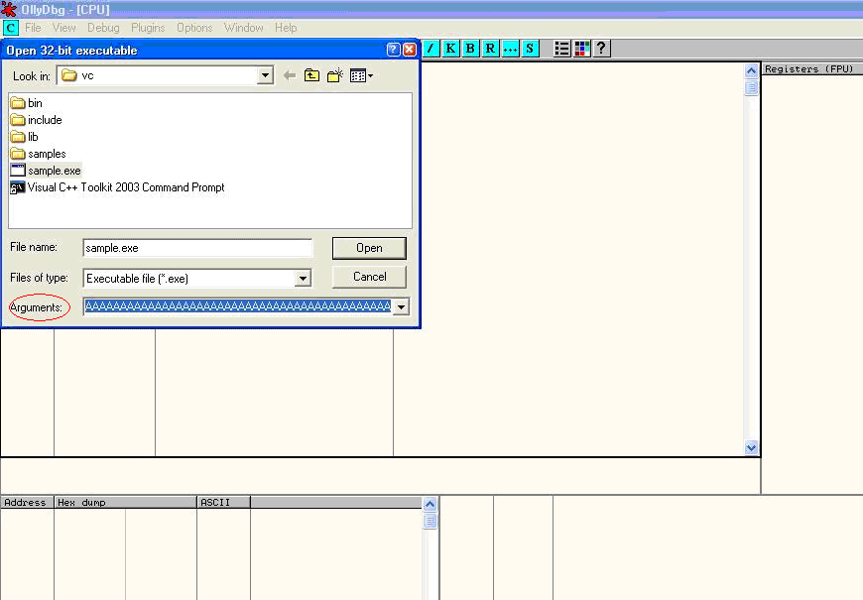The height and width of the screenshot is (600, 863).
Task: Click the Registers (FPU) header
Action: tap(812, 68)
